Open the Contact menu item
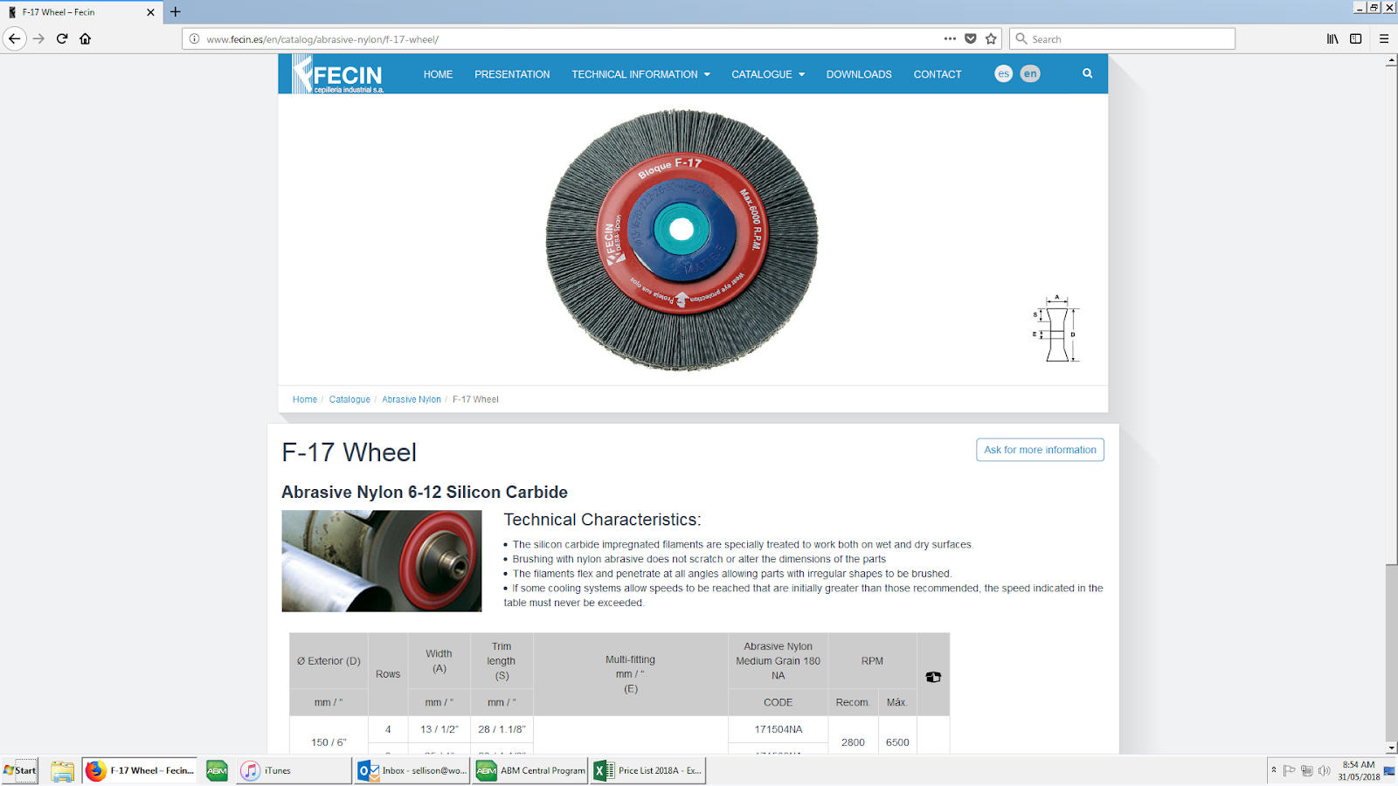The width and height of the screenshot is (1398, 786). pyautogui.click(x=937, y=74)
